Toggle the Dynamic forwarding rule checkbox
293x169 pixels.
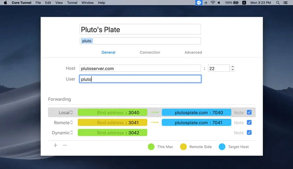(x=249, y=133)
